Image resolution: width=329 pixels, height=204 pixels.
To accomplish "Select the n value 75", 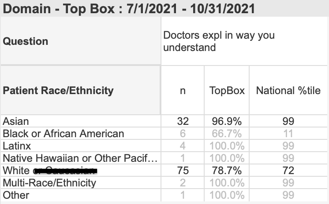I will click(183, 171).
